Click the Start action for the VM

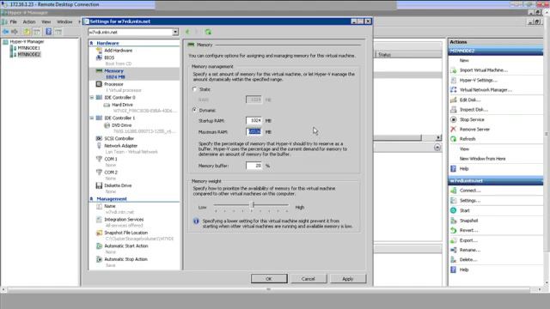click(465, 210)
